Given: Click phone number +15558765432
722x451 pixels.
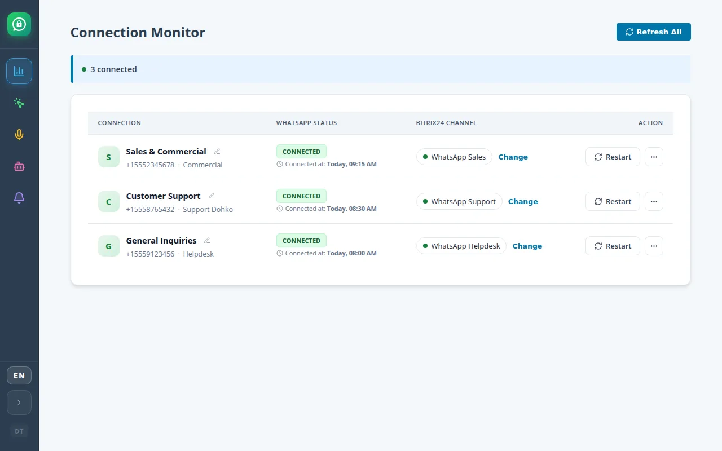Looking at the screenshot, I should (150, 210).
